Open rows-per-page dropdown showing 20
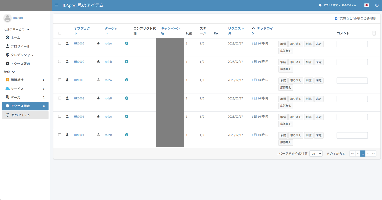The height and width of the screenshot is (200, 382). pyautogui.click(x=316, y=153)
